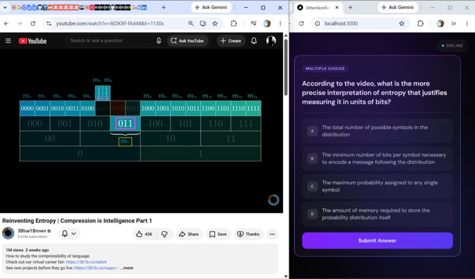Image resolution: width=475 pixels, height=279 pixels.
Task: Open extensions puzzle icon in YouTube window
Action: pos(233,24)
